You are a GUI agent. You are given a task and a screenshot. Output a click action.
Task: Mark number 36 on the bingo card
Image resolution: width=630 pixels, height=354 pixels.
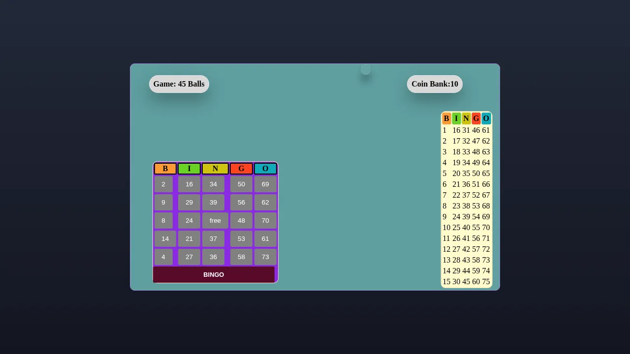[x=213, y=257]
